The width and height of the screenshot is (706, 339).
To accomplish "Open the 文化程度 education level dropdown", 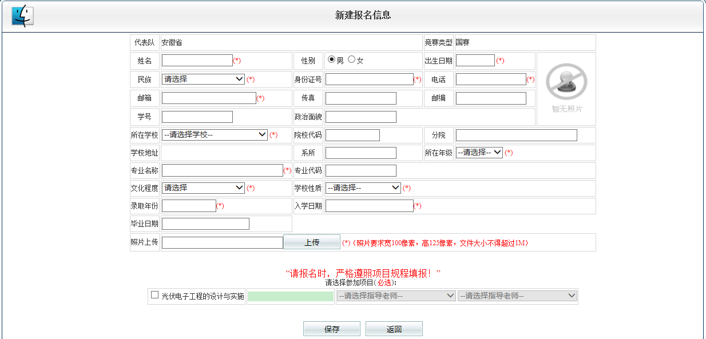I will 203,188.
